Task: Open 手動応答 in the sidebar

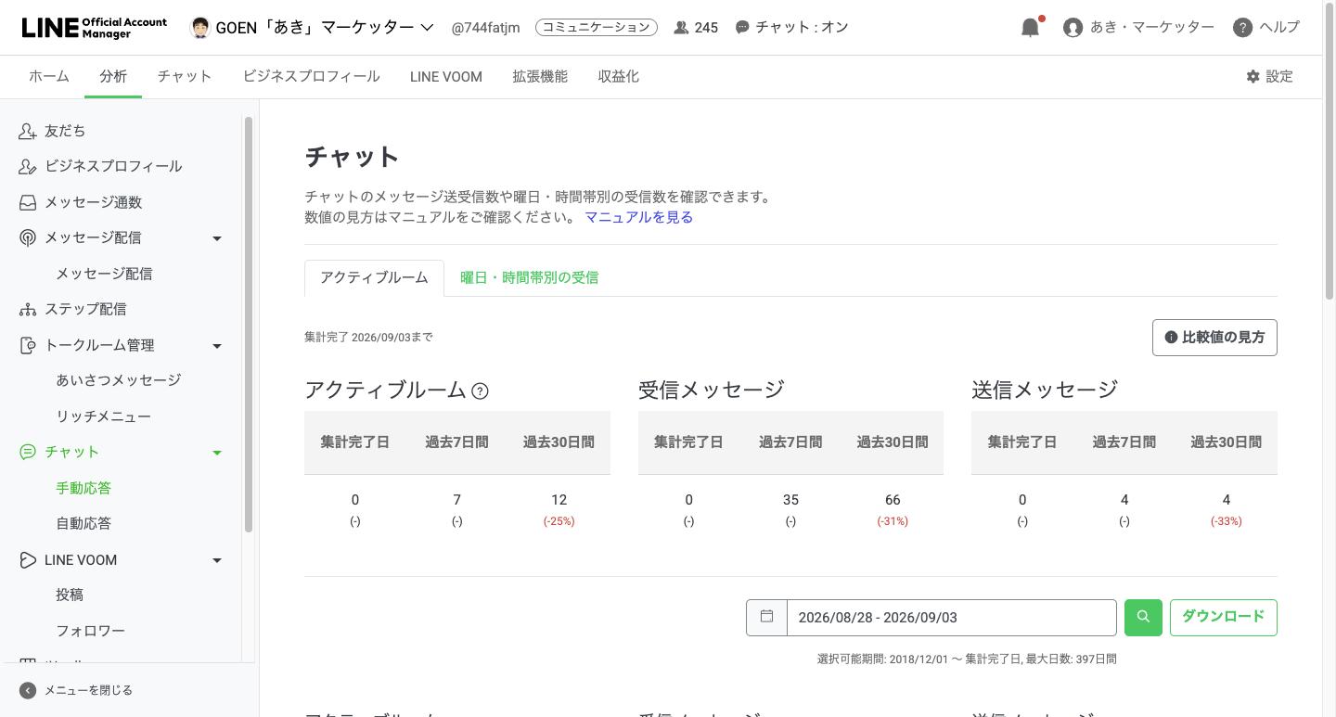Action: click(83, 488)
